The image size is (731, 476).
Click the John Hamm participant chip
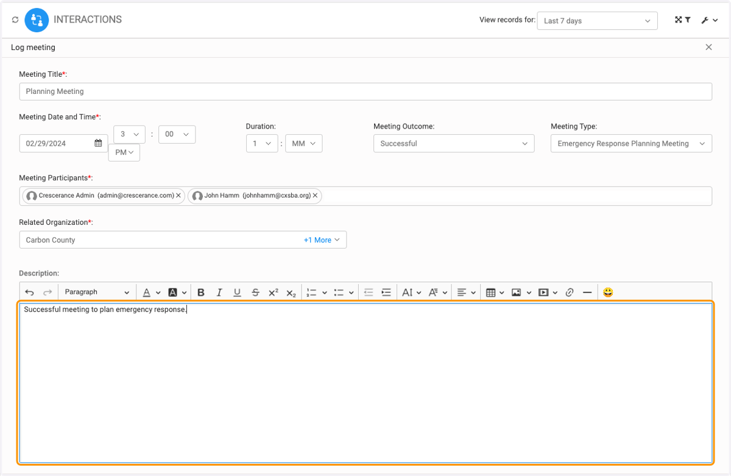(x=255, y=196)
